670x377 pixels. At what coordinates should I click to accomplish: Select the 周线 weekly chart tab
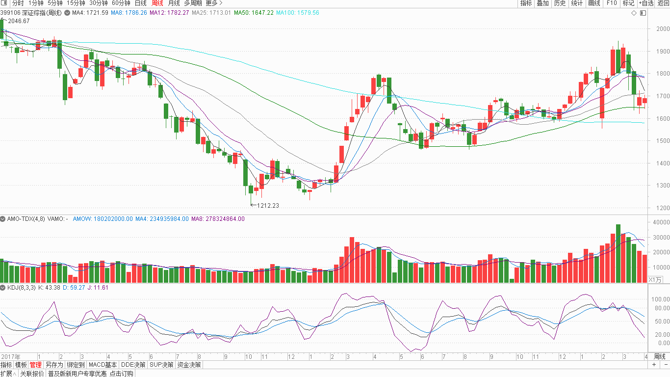tap(157, 3)
